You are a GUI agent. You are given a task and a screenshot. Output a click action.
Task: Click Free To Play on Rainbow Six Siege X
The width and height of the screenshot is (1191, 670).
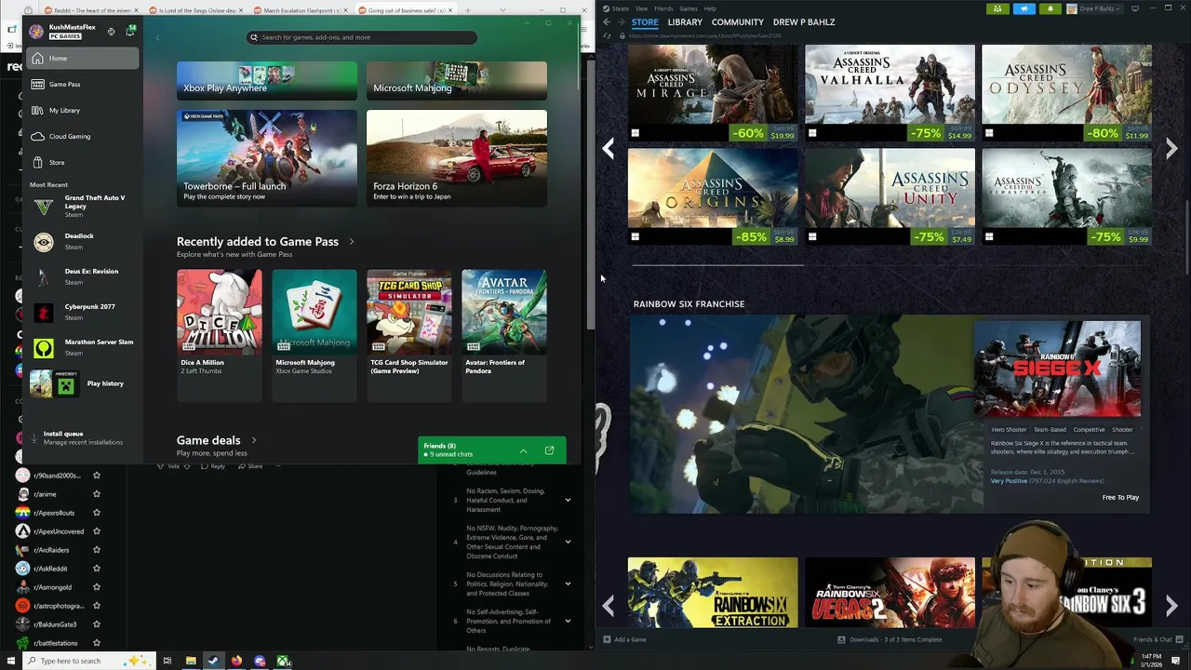coord(1120,498)
